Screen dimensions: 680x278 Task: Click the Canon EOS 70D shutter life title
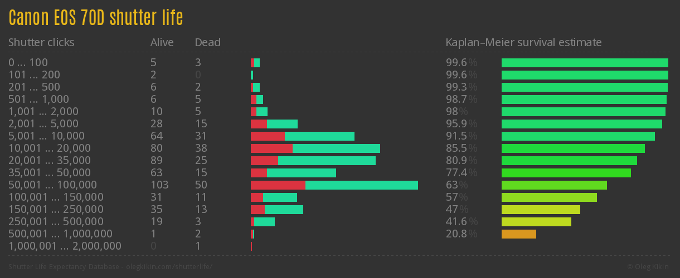(96, 18)
